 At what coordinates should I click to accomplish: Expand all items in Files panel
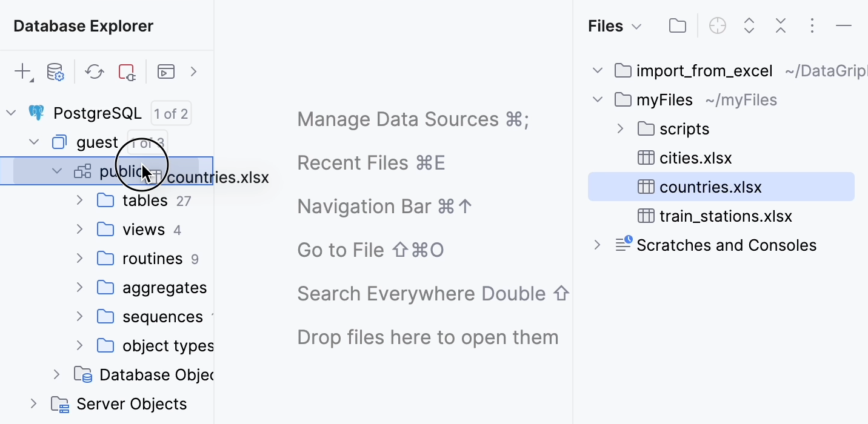(x=749, y=25)
